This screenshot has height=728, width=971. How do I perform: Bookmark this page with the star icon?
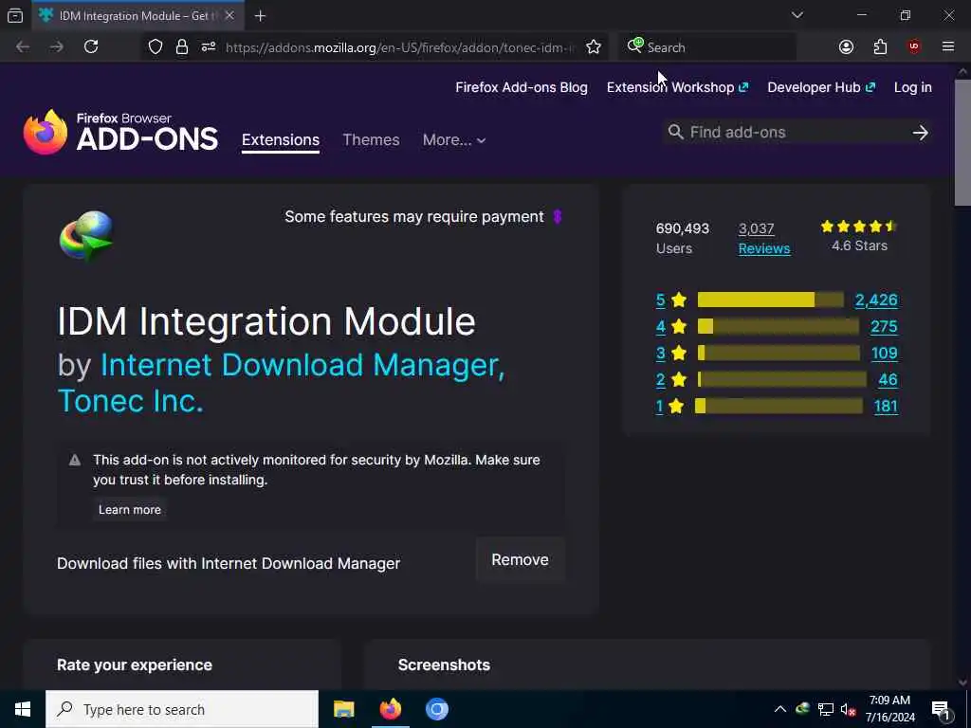click(x=594, y=47)
